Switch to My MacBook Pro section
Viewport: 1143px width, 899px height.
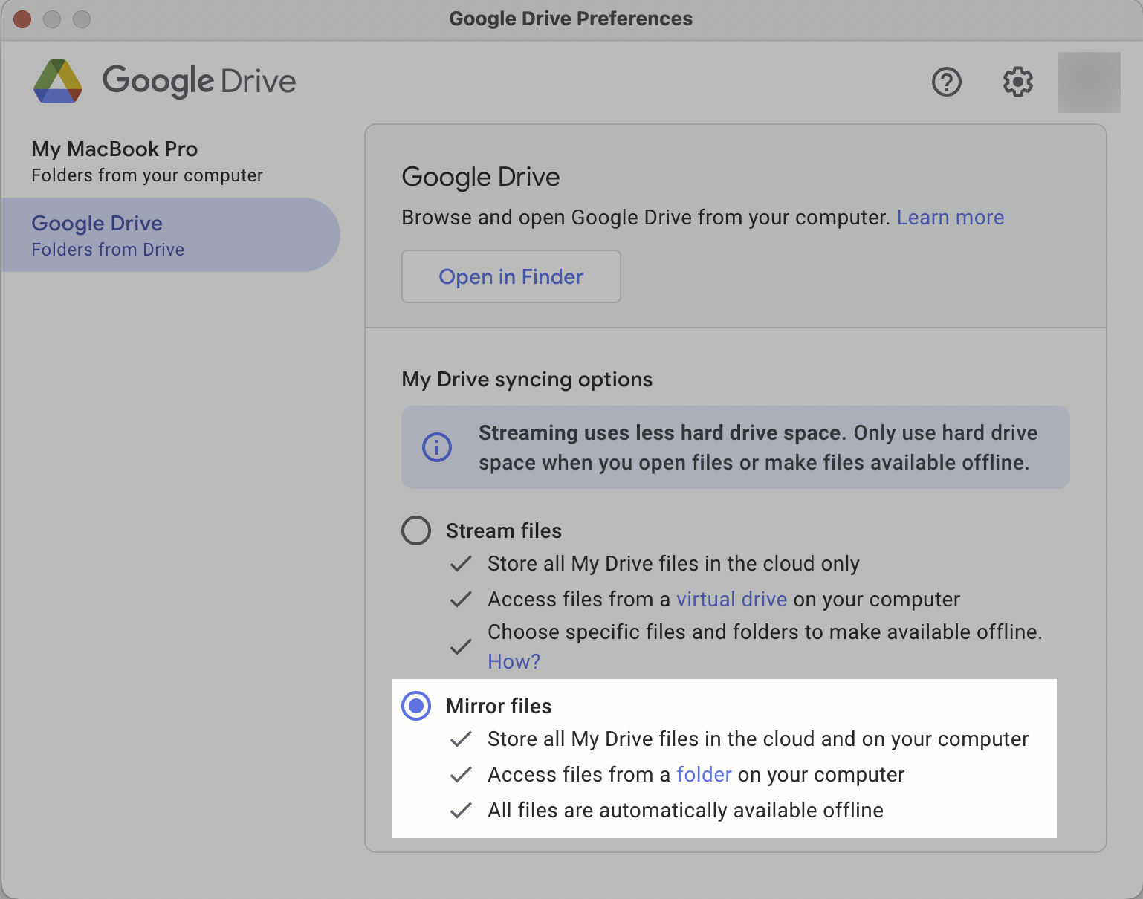(x=149, y=160)
